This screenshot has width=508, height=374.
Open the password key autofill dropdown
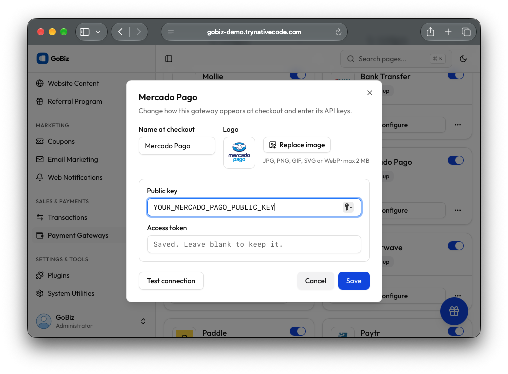[x=348, y=207]
